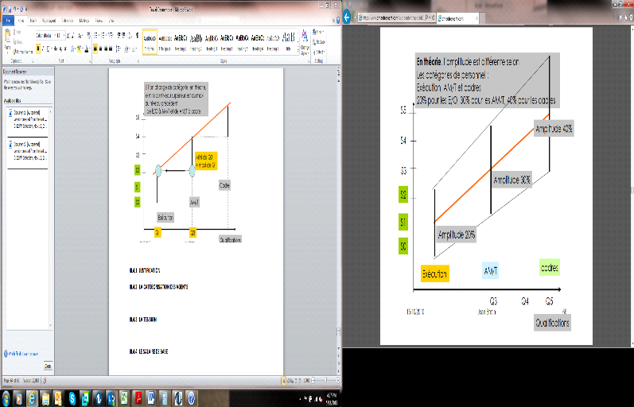Click the Sort icon in Paragraph group
This screenshot has width=634, height=407.
click(x=130, y=36)
